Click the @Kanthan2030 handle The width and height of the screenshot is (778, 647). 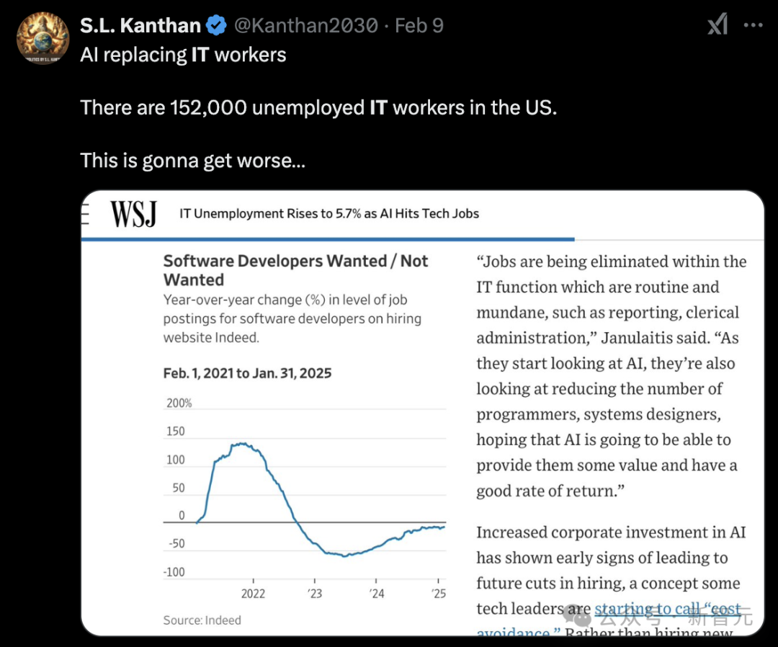click(x=306, y=26)
